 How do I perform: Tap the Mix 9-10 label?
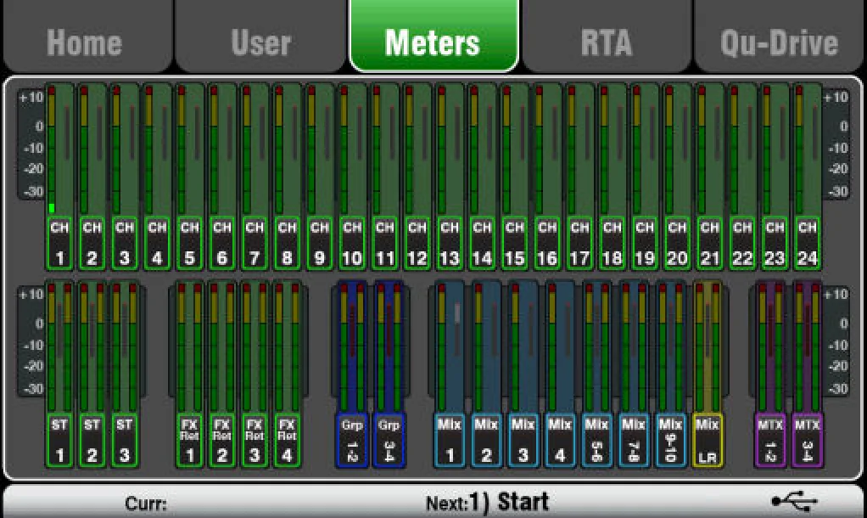[671, 441]
